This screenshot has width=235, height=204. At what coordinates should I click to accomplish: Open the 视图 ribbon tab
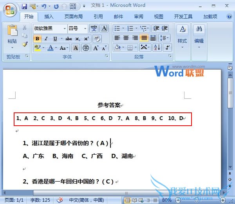(159, 16)
